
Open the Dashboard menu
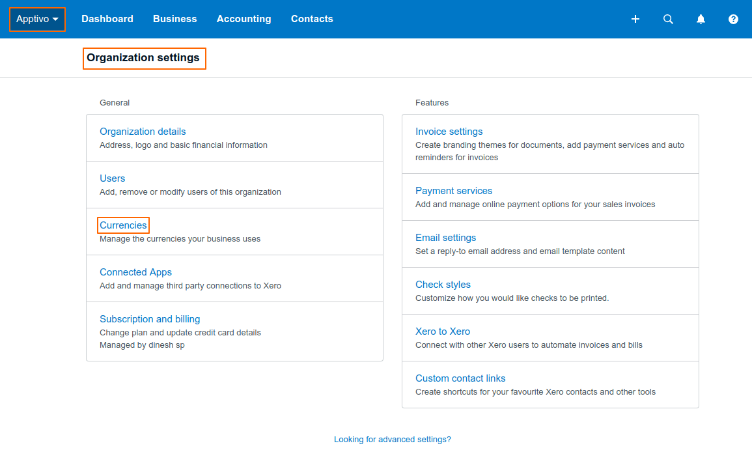(107, 20)
